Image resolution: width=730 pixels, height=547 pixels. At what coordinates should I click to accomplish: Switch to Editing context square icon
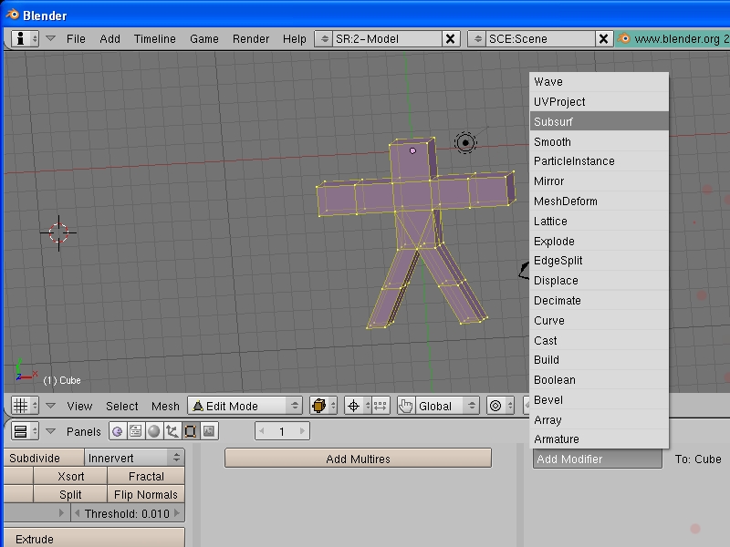(190, 431)
